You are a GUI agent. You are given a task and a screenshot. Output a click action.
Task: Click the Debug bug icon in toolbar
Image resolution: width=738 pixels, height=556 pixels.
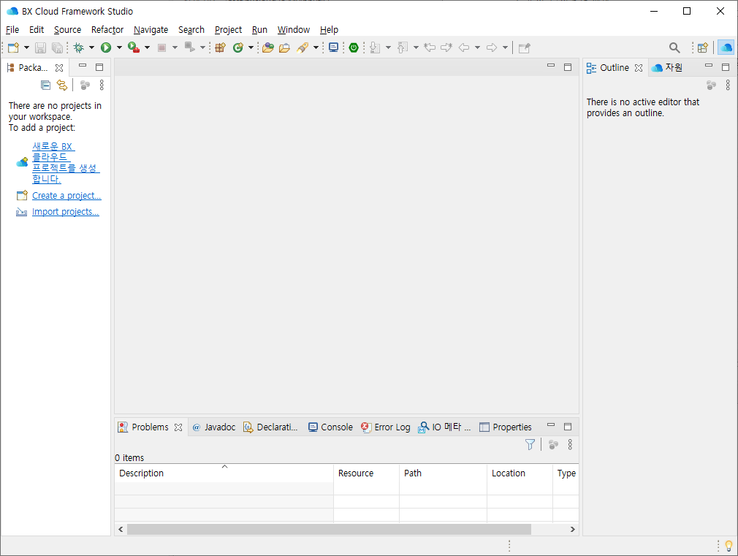78,47
